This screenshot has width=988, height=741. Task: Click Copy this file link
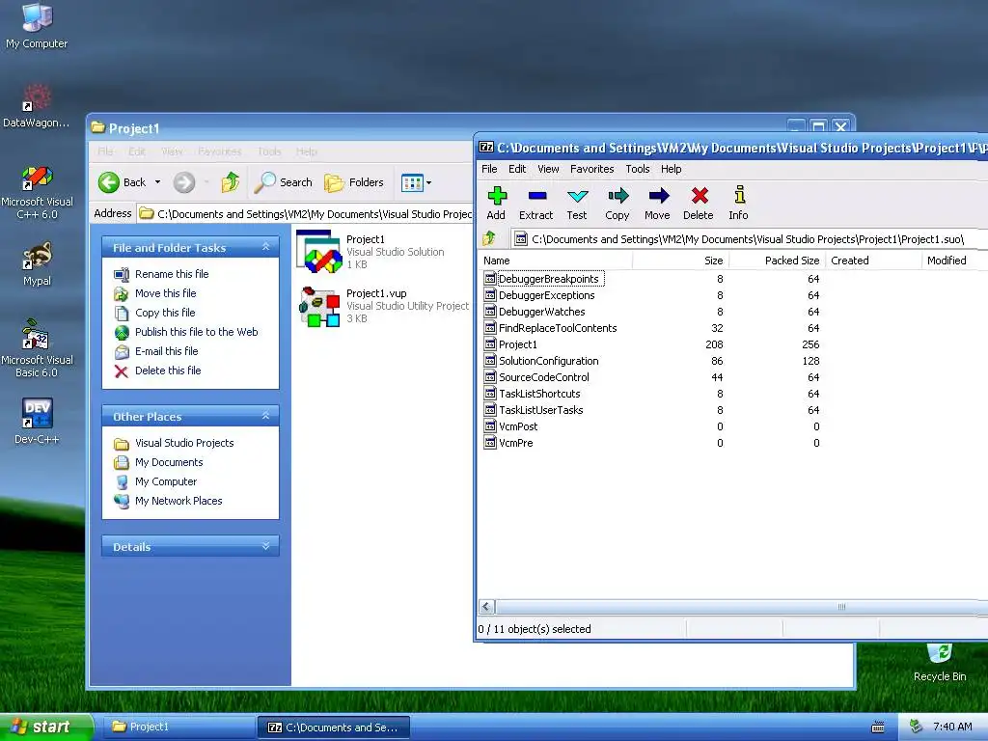(165, 313)
